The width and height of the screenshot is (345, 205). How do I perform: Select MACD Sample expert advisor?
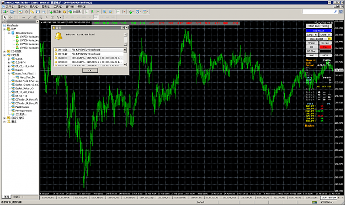[x=22, y=107]
